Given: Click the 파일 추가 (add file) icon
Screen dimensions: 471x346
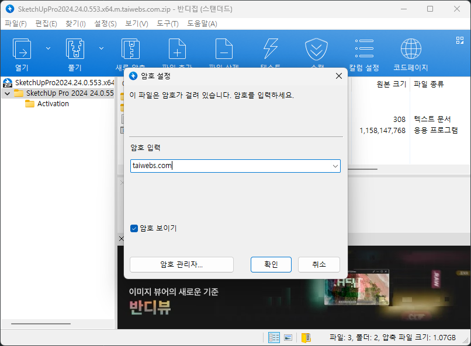Looking at the screenshot, I should point(177,49).
